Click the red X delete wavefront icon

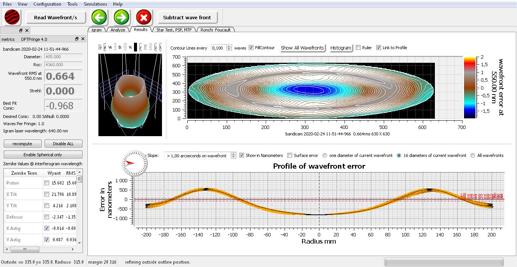(143, 17)
